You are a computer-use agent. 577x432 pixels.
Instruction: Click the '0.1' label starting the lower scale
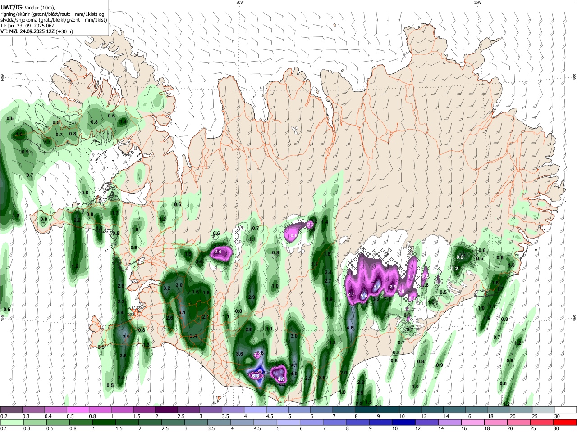[4, 429]
